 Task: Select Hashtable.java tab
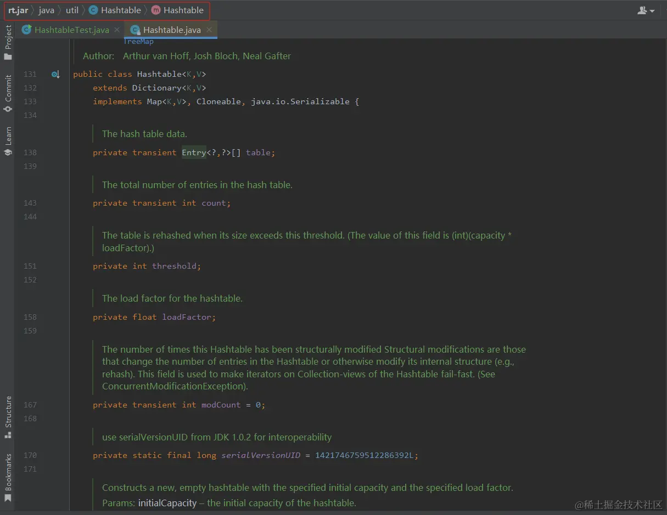point(172,30)
